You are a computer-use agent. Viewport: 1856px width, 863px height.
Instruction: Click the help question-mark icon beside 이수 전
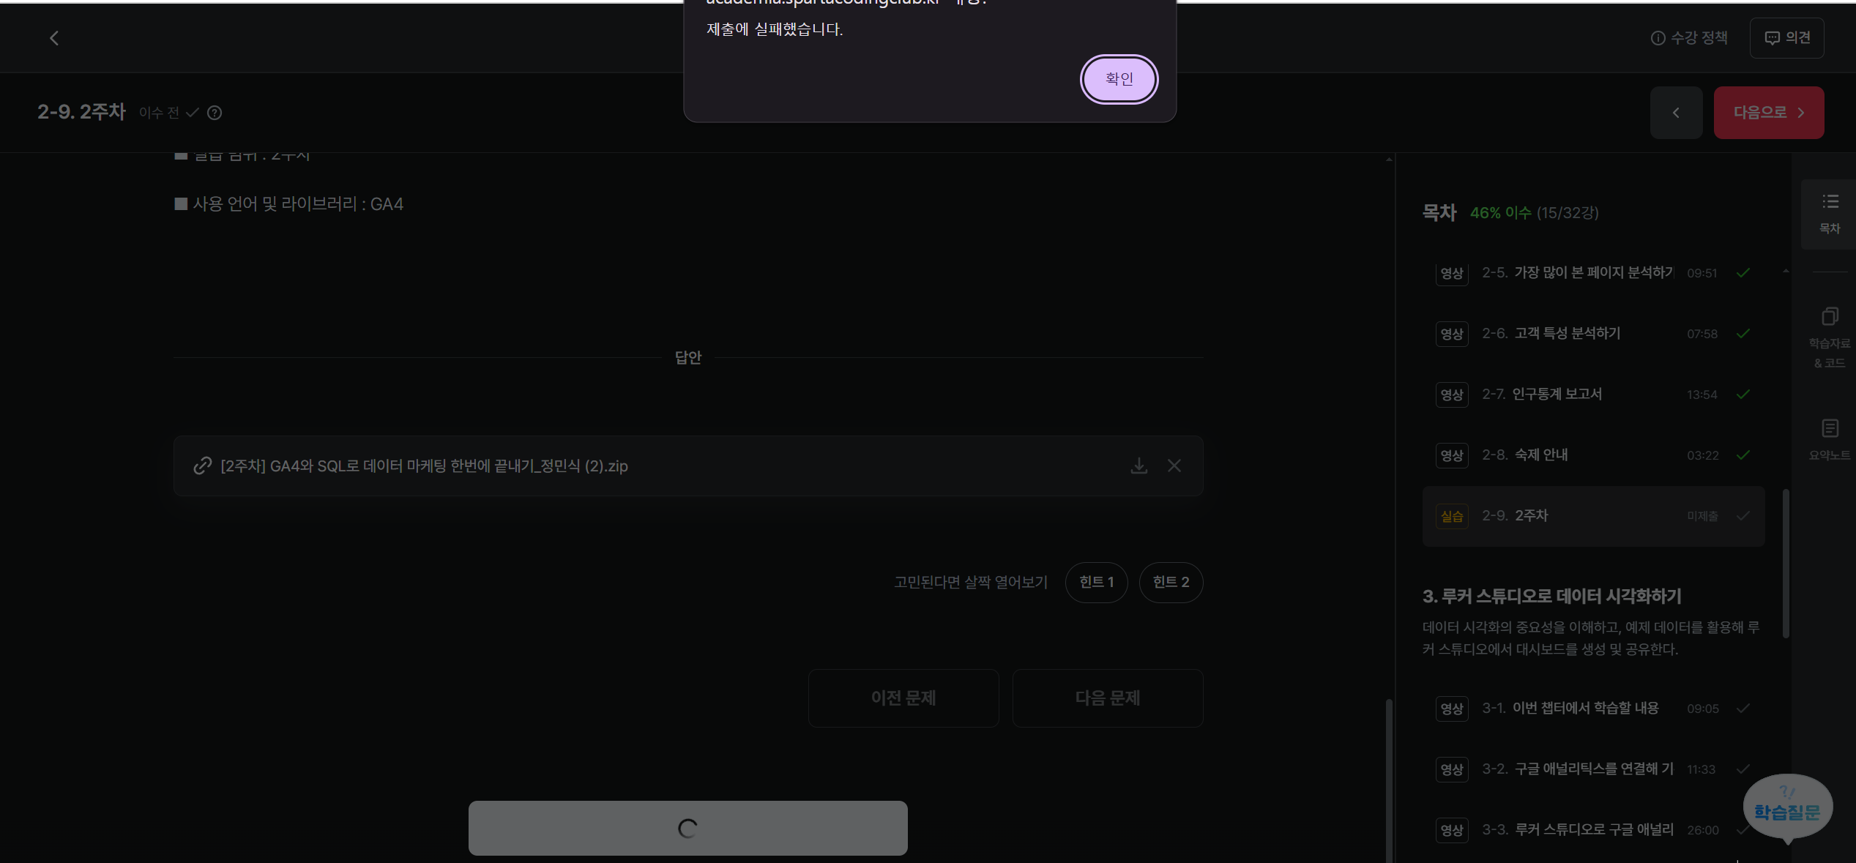click(215, 113)
